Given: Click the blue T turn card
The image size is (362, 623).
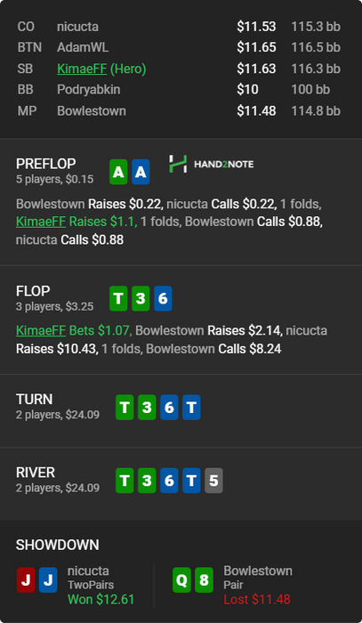Looking at the screenshot, I should pos(191,408).
